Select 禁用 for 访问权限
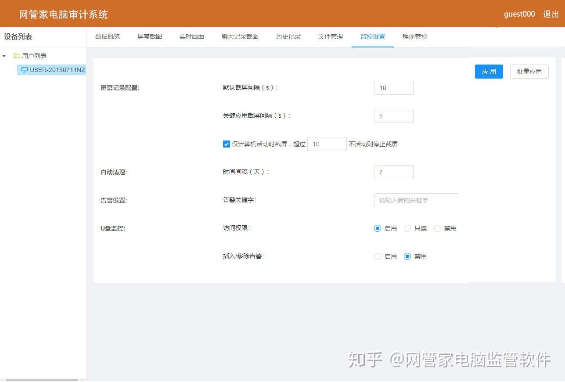The height and width of the screenshot is (382, 565). pos(437,228)
